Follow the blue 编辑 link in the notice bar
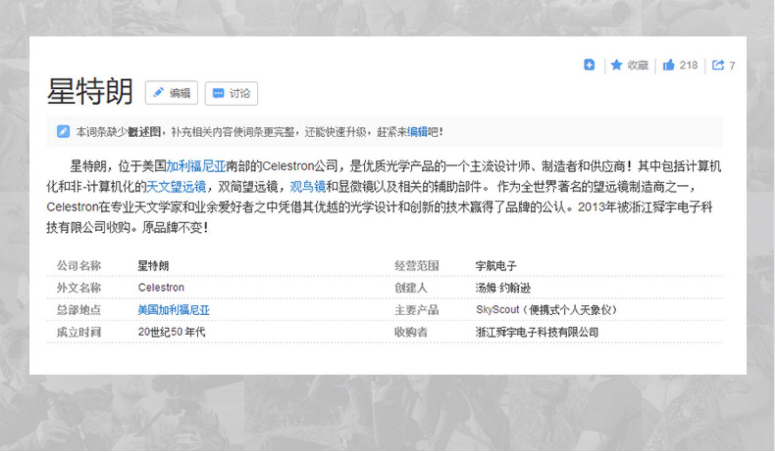This screenshot has width=775, height=452. pyautogui.click(x=417, y=132)
